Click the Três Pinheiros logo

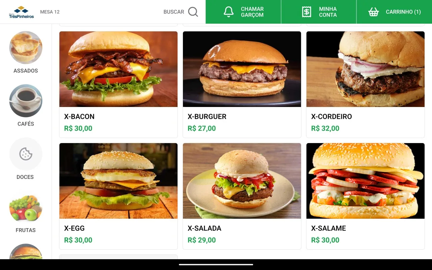[21, 12]
